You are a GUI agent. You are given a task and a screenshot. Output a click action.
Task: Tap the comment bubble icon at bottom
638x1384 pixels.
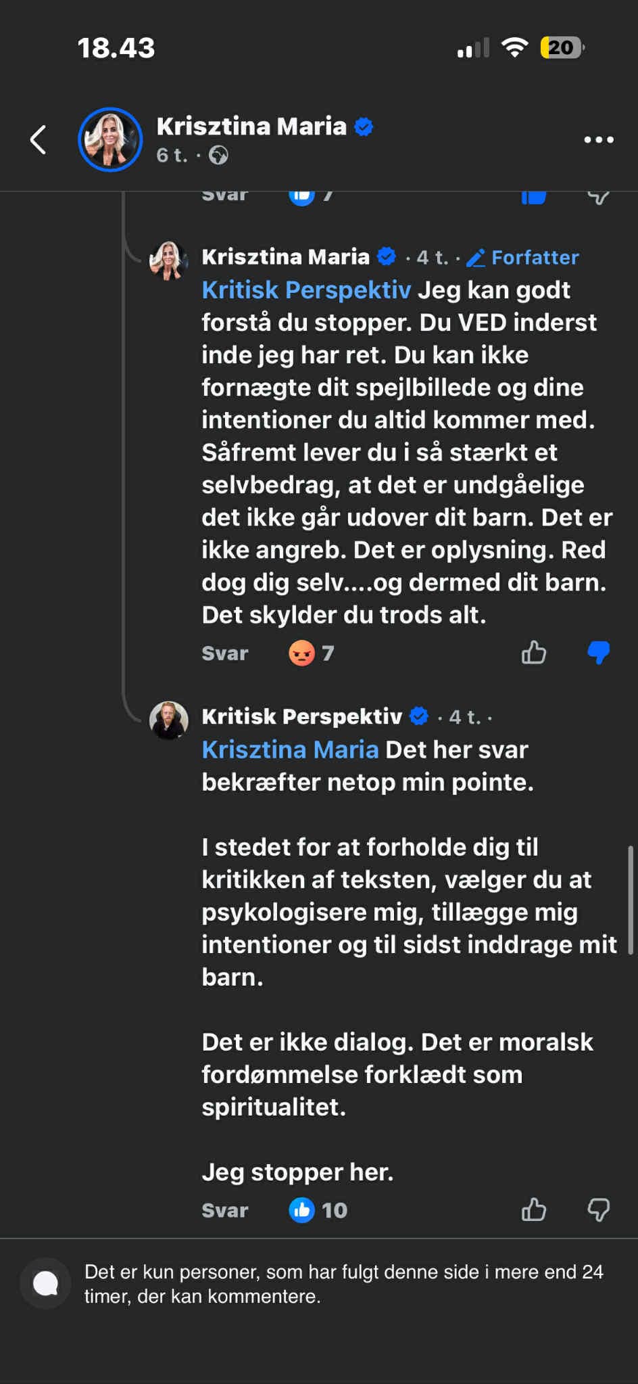pos(46,1283)
